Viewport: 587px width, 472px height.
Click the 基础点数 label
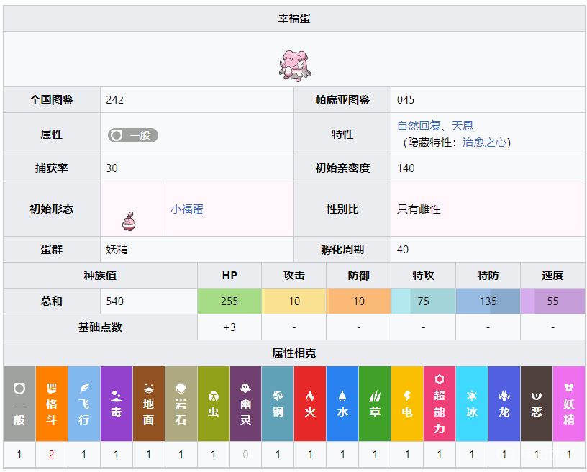[100, 327]
